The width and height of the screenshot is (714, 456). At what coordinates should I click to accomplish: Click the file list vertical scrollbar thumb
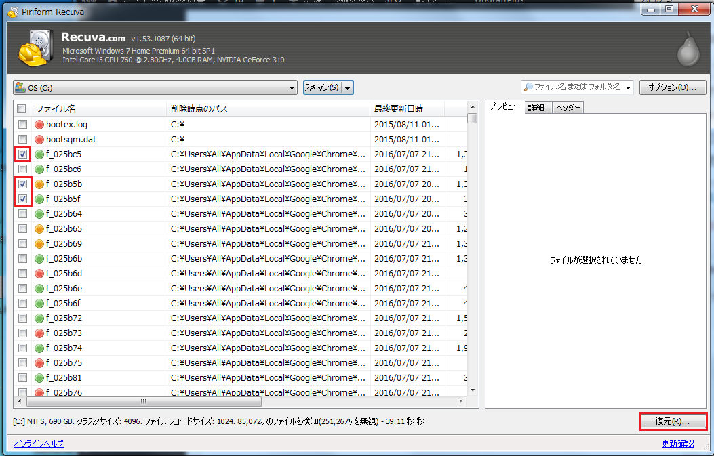tap(472, 119)
